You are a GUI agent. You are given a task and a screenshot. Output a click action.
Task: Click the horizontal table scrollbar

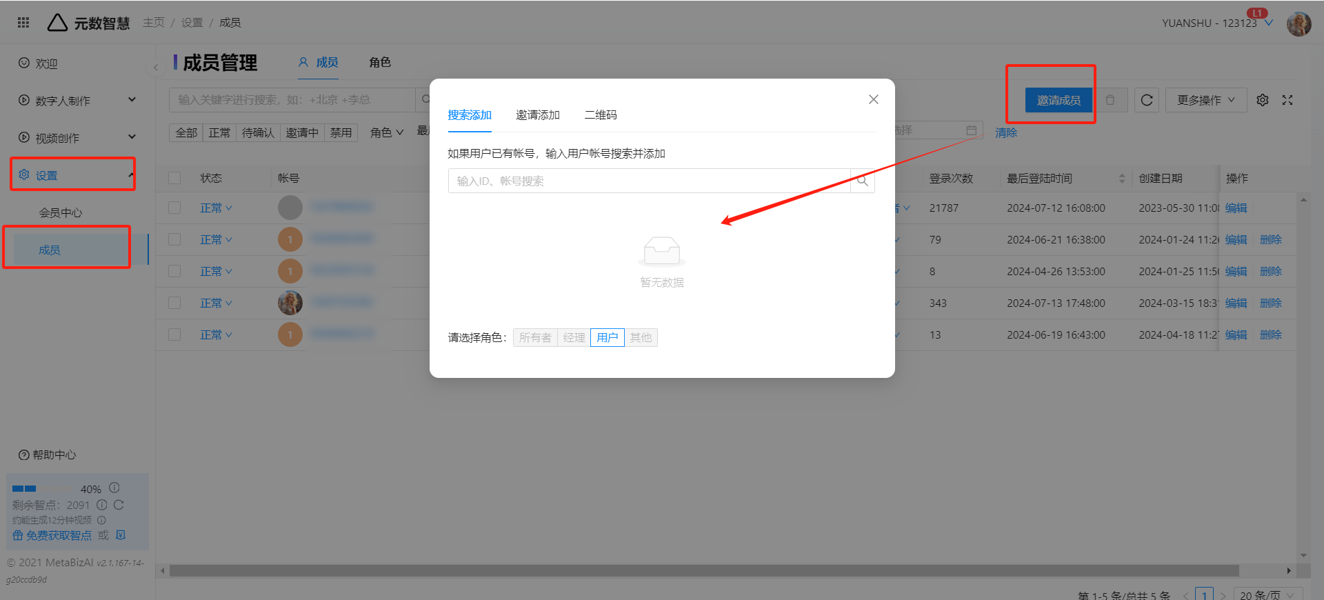click(x=703, y=570)
